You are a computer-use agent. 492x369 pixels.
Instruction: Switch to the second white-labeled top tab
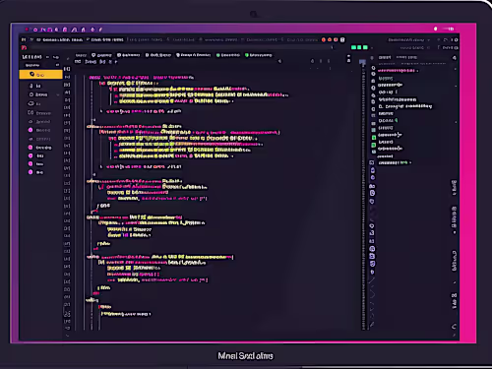tap(105, 39)
